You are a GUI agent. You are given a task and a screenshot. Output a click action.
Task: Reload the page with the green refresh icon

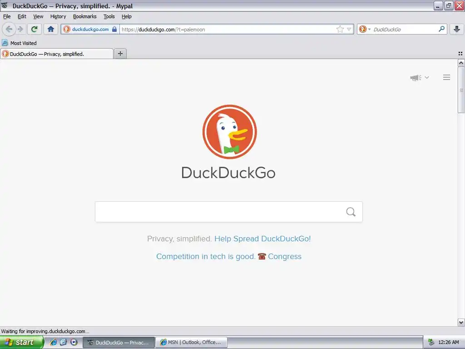[35, 29]
